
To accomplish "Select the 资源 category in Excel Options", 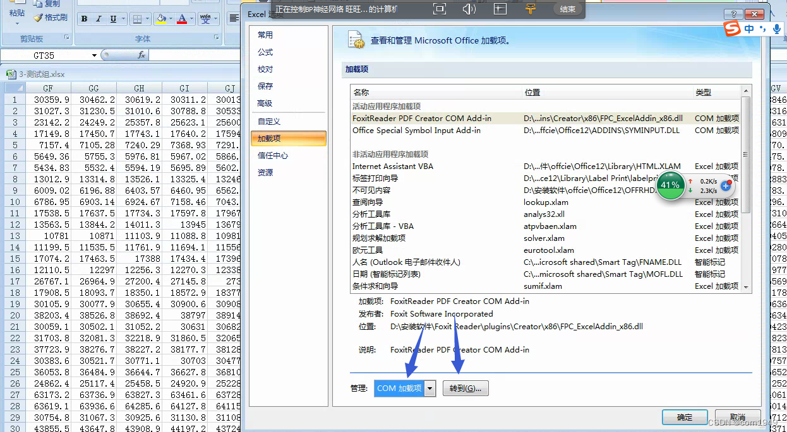I will pyautogui.click(x=288, y=172).
